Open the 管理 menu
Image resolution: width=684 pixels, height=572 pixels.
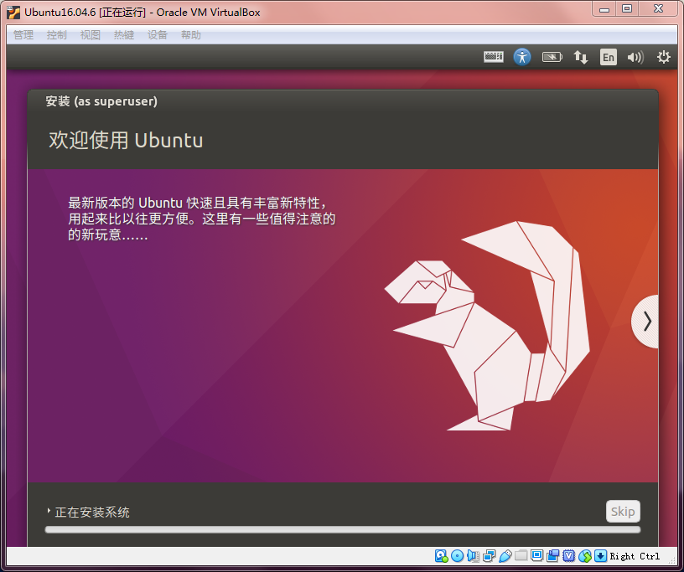(23, 35)
